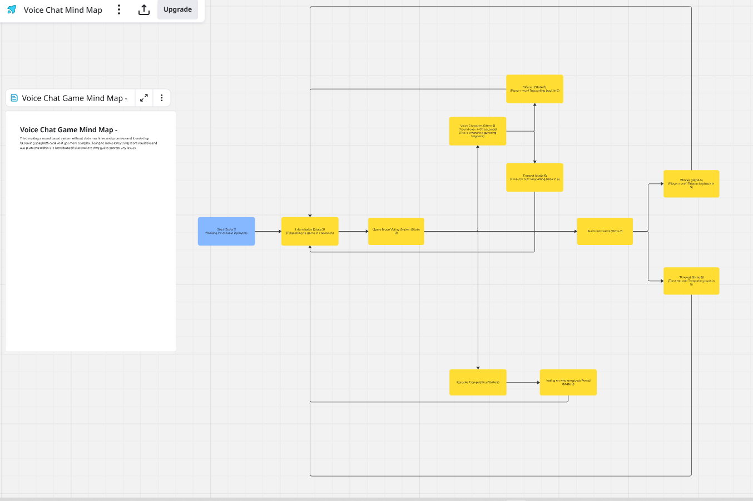Click the document body paragraph text
This screenshot has width=753, height=501.
coord(88,143)
